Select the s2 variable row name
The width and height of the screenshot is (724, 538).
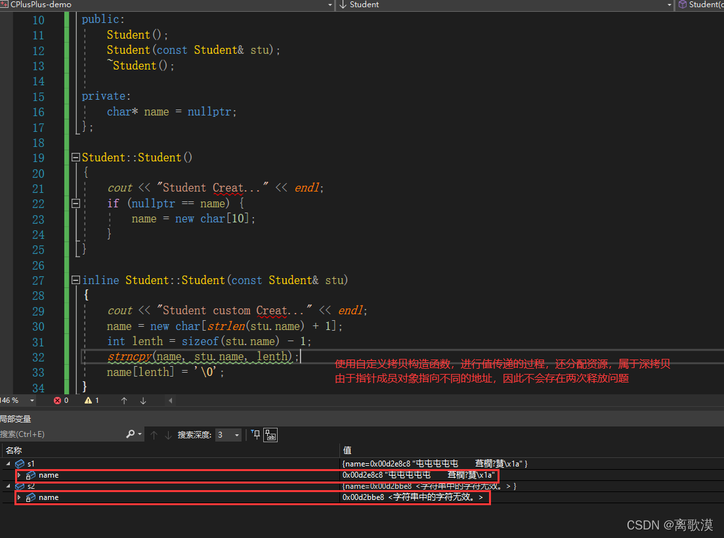[x=30, y=486]
